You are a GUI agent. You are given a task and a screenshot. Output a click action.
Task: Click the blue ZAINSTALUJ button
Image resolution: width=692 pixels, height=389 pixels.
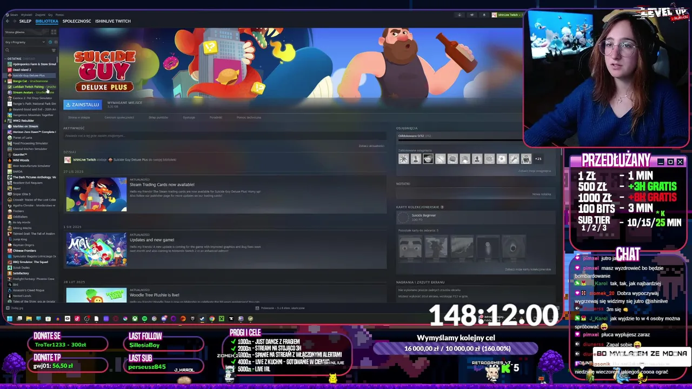pos(82,104)
